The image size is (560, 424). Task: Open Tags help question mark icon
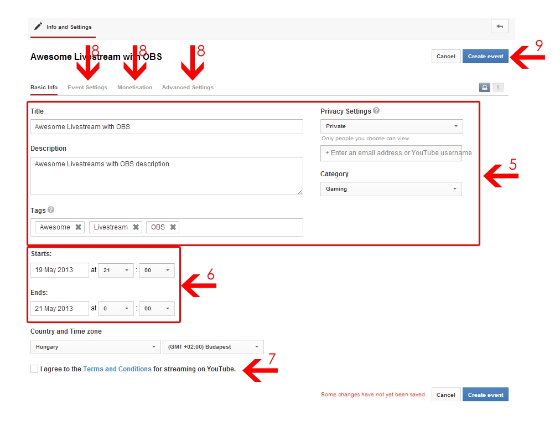pyautogui.click(x=51, y=210)
